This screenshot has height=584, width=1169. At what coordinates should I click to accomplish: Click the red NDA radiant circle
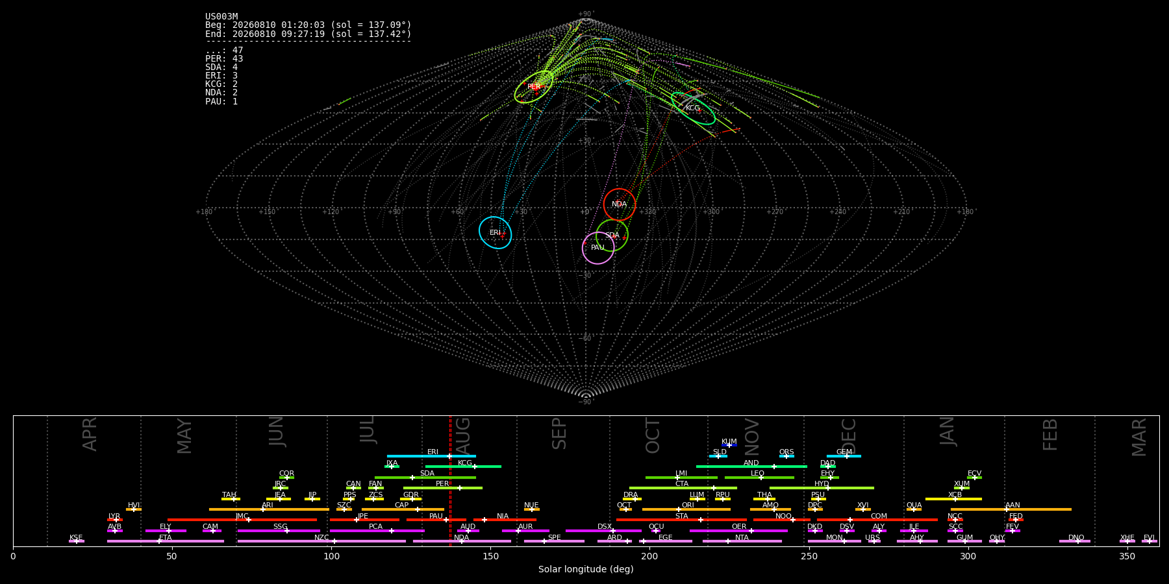point(620,204)
